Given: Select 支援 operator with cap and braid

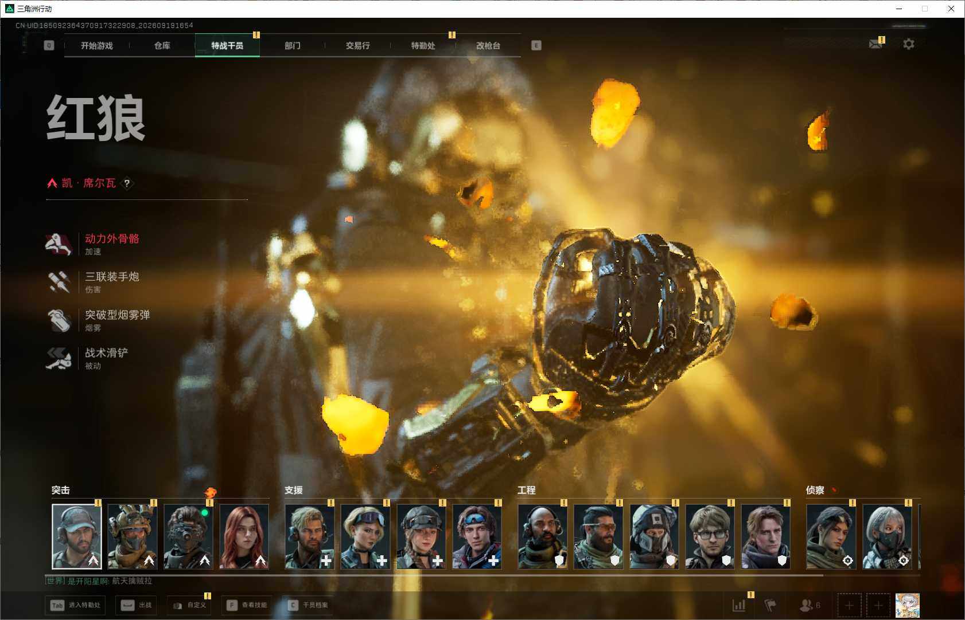Looking at the screenshot, I should [421, 536].
